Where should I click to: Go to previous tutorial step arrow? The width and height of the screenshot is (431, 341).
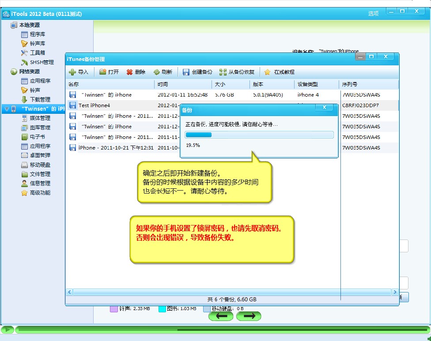[x=221, y=316]
